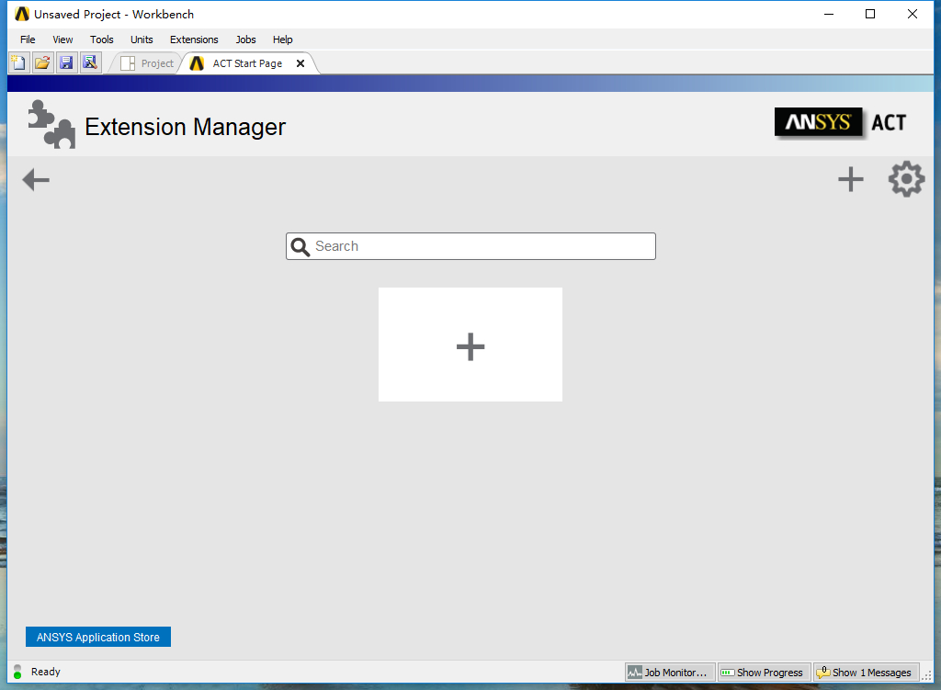Viewport: 941px width, 690px height.
Task: Close the ACT Start Page tab
Action: coord(300,63)
